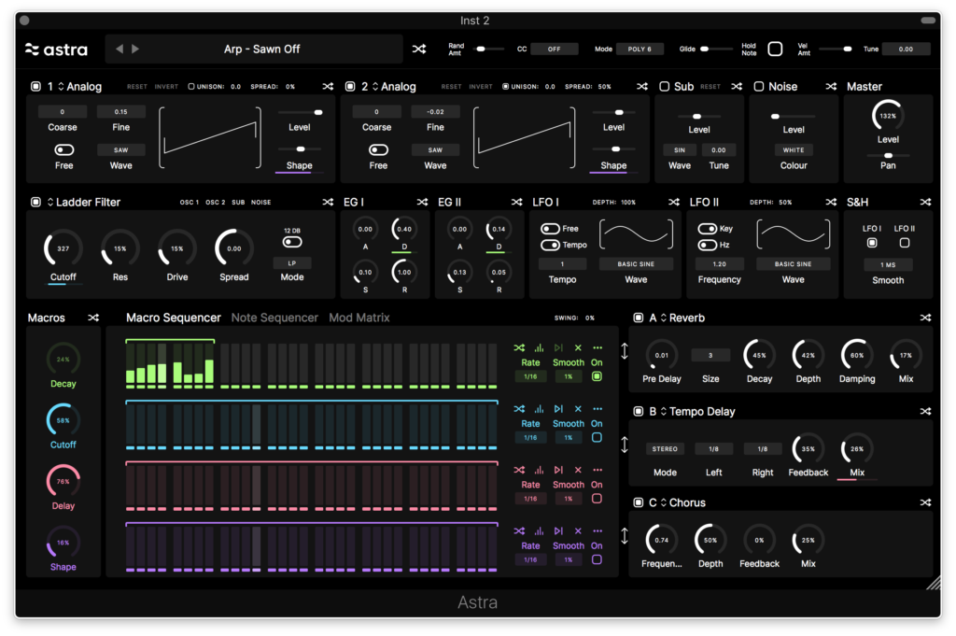Toggle LFO I Tempo sync switch
This screenshot has width=956, height=636.
point(550,245)
